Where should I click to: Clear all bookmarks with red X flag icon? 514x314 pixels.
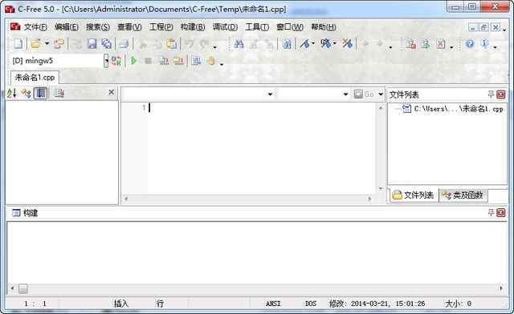pos(348,43)
